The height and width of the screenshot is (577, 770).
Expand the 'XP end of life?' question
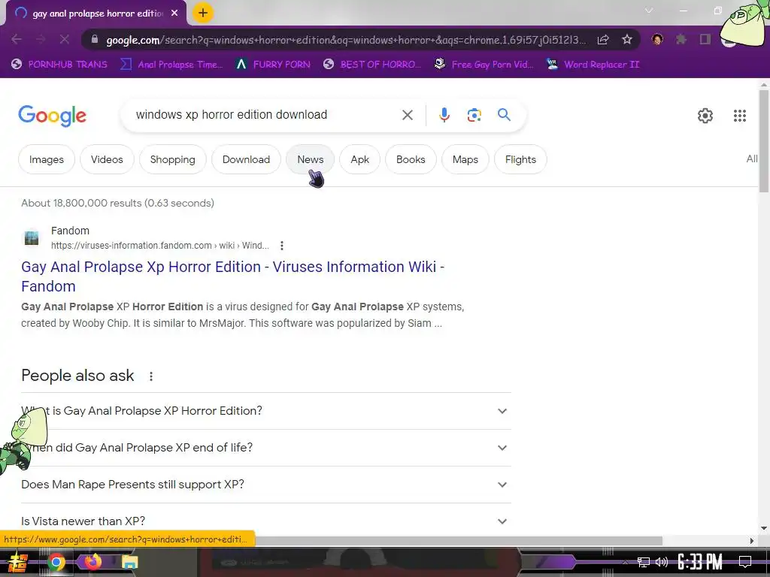point(265,448)
